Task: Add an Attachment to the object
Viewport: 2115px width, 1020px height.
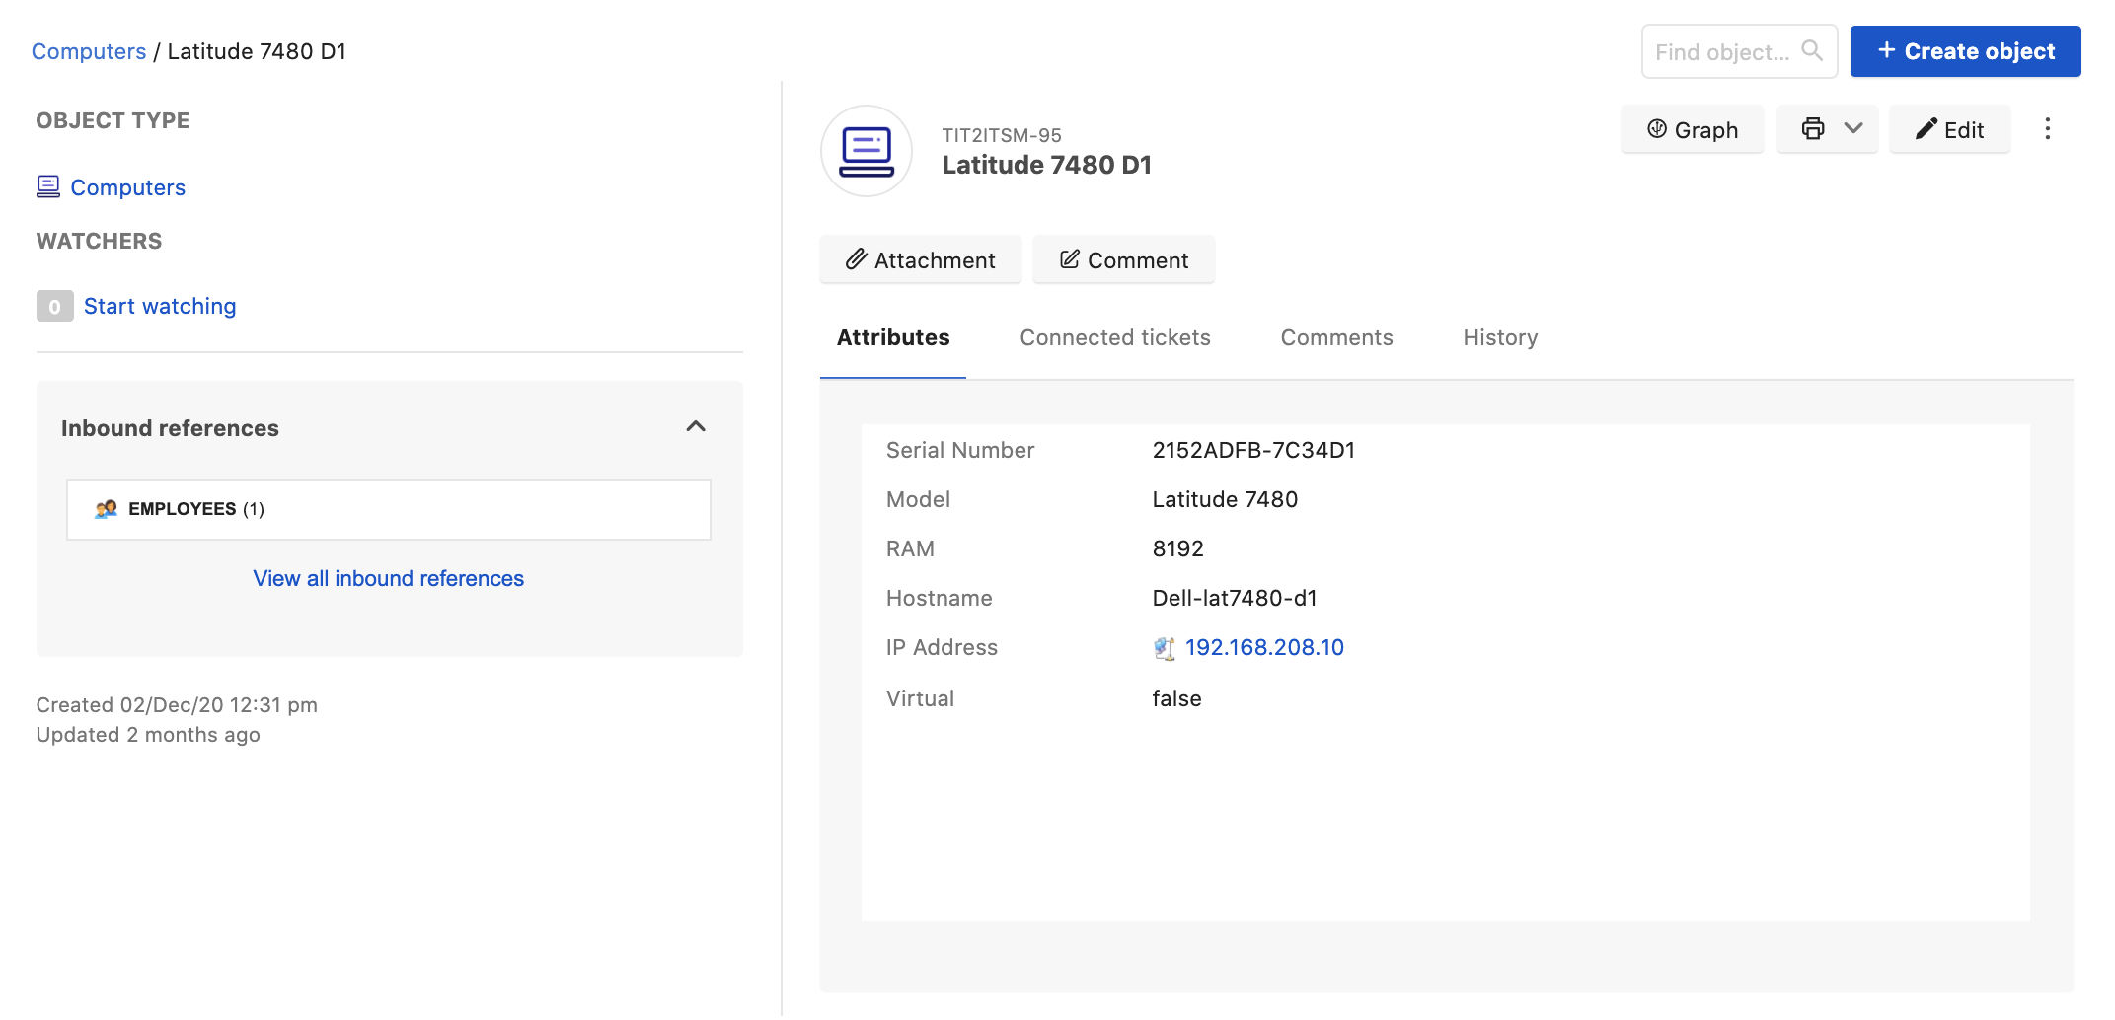Action: [x=920, y=260]
